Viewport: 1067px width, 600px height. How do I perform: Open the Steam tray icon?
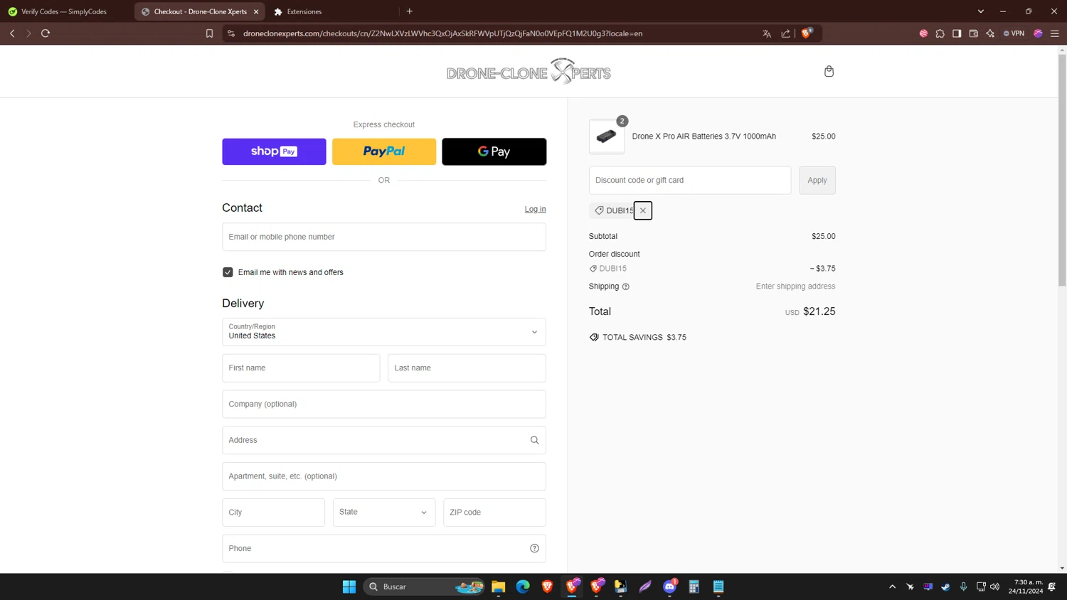pyautogui.click(x=945, y=586)
